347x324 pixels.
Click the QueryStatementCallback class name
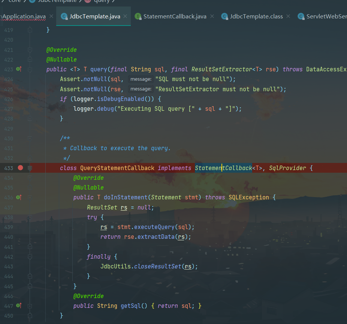(117, 168)
